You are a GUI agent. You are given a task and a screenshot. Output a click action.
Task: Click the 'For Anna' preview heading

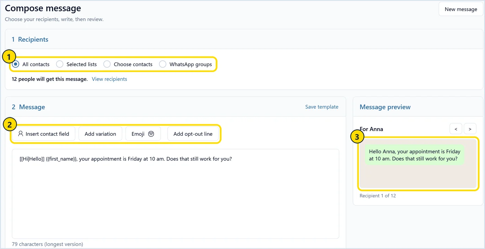pyautogui.click(x=371, y=129)
